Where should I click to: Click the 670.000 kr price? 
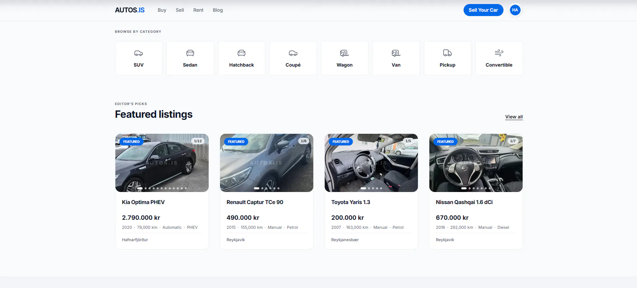point(452,217)
